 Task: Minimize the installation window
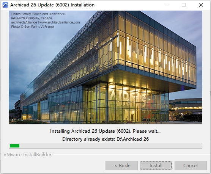click(167, 5)
